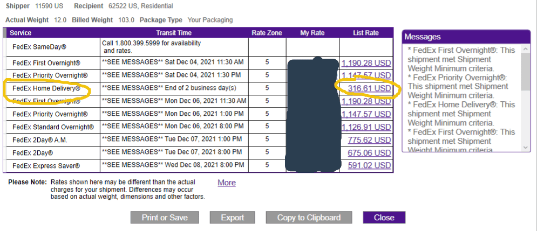Select FedEx Express Saver service name

tap(46, 166)
